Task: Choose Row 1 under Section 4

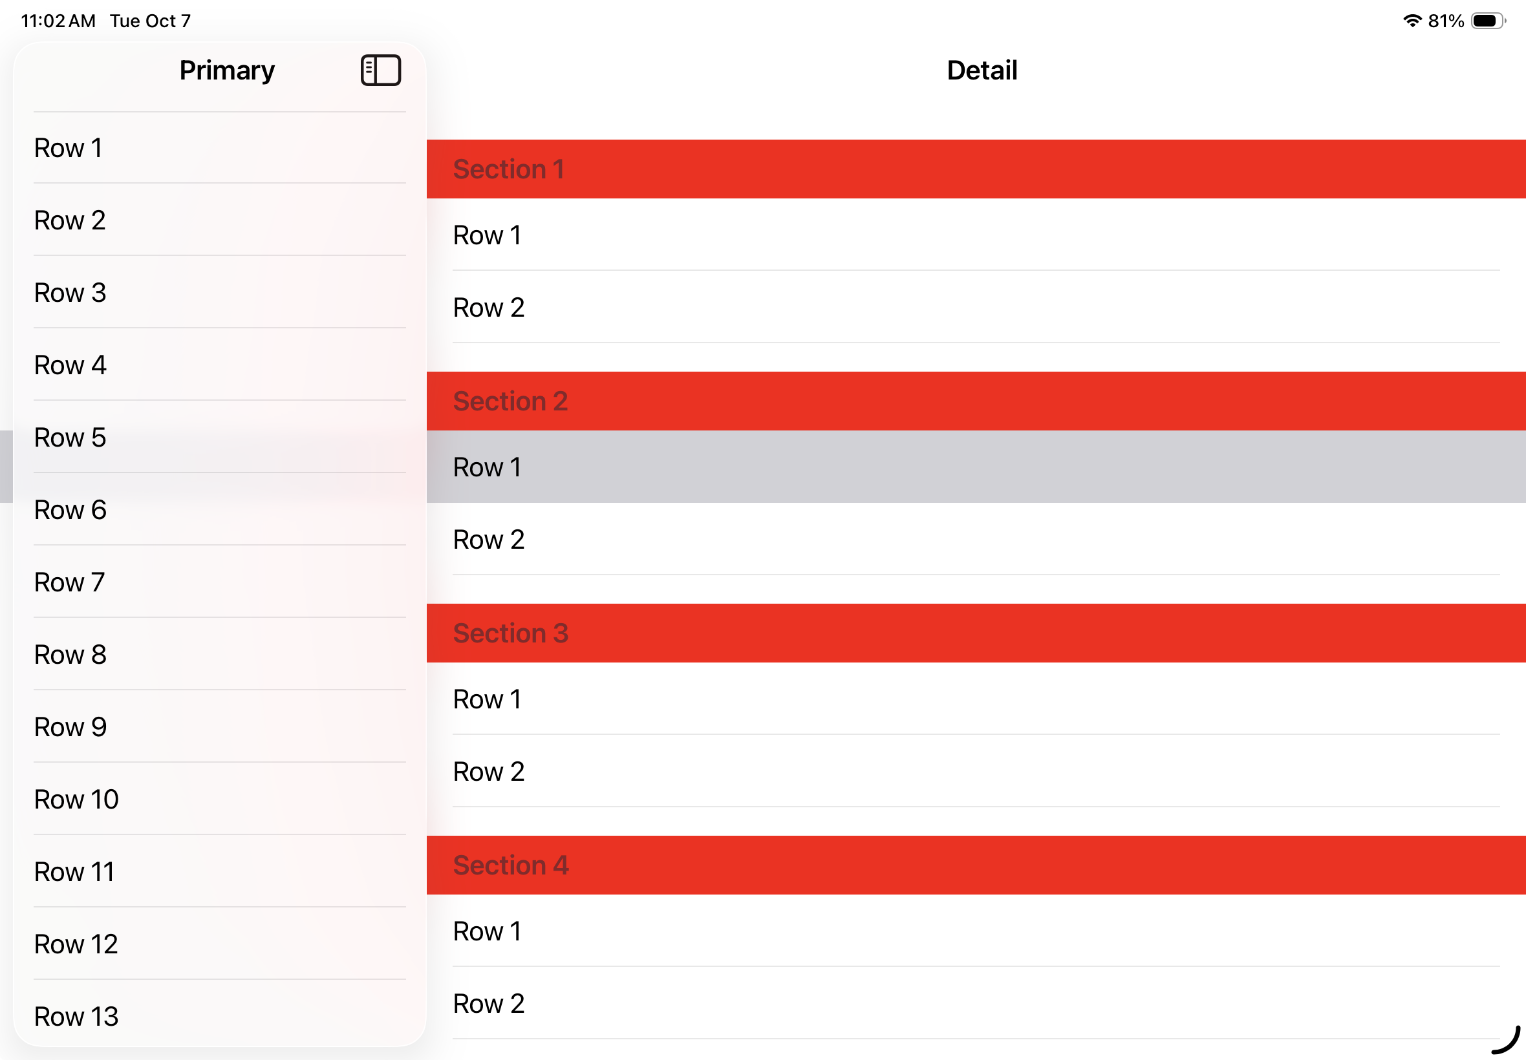Action: coord(975,931)
